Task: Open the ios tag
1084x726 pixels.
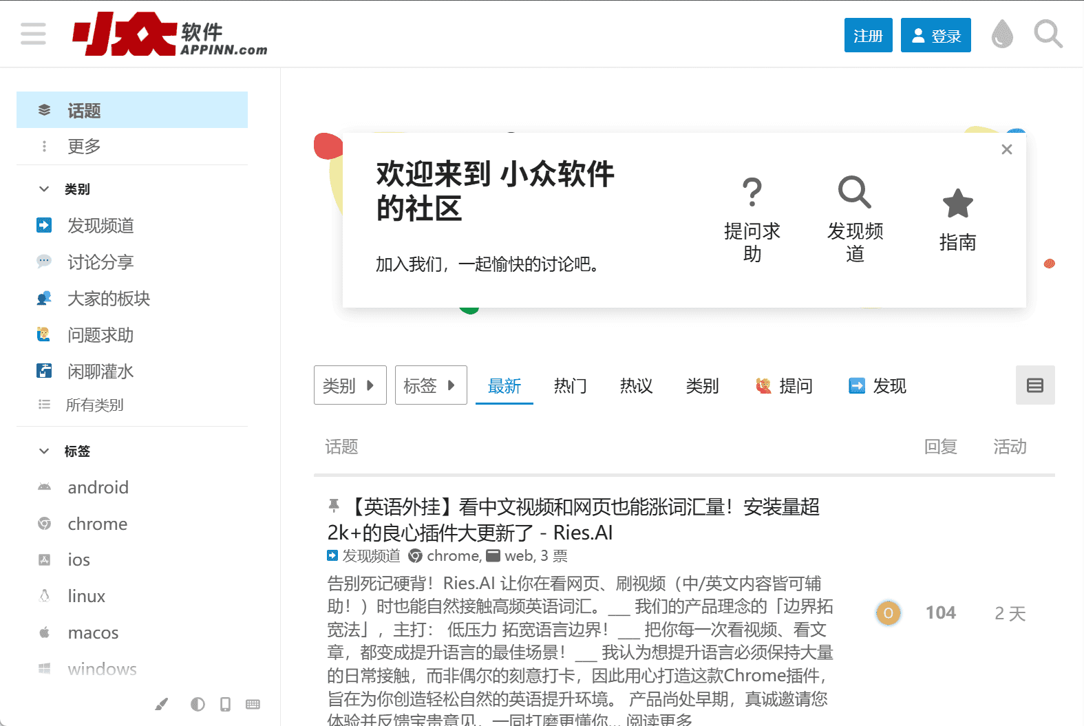Action: pos(132,559)
